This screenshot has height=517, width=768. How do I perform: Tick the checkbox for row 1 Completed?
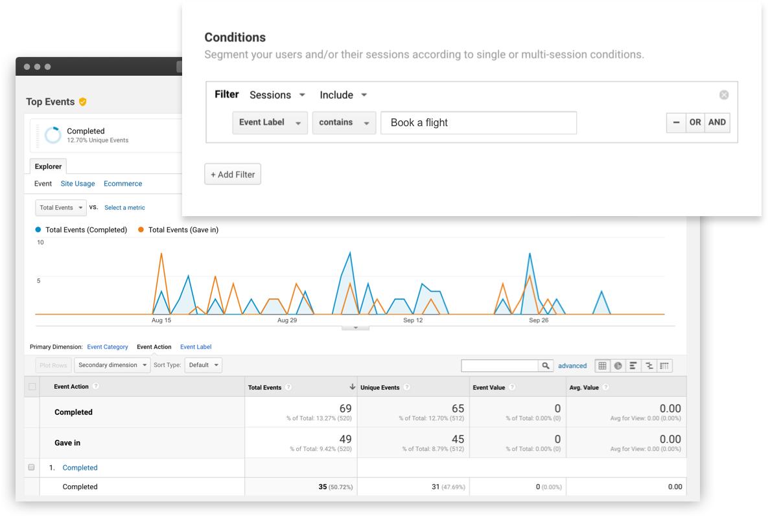pos(31,467)
